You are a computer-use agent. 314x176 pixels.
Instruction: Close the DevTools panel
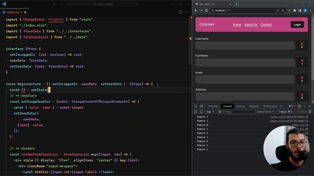[x=310, y=107]
